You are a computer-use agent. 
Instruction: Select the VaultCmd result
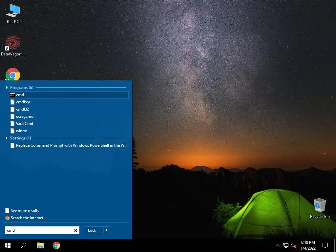click(x=69, y=124)
